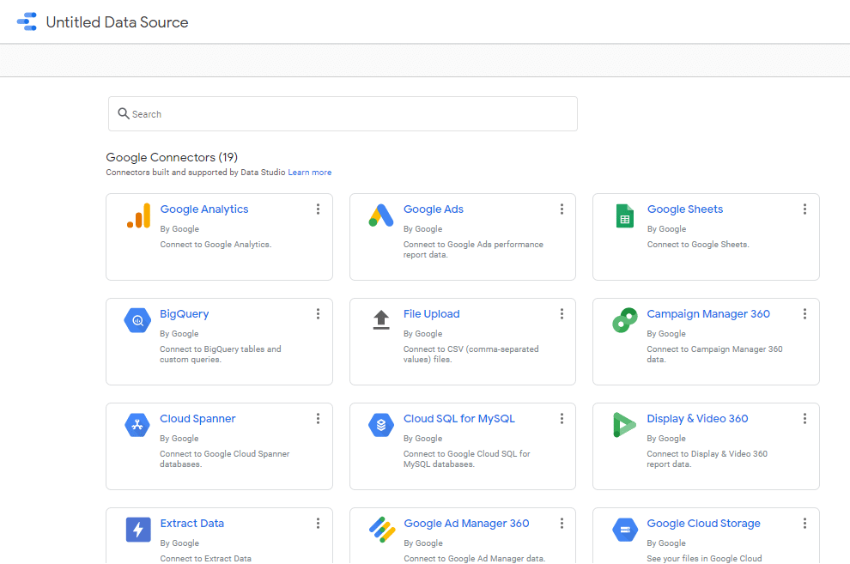
Task: Choose the Campaign Manager 360 title
Action: tap(708, 313)
